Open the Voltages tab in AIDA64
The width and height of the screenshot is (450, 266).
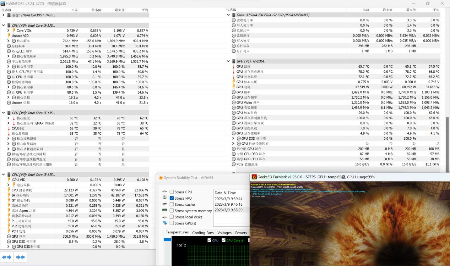click(224, 233)
